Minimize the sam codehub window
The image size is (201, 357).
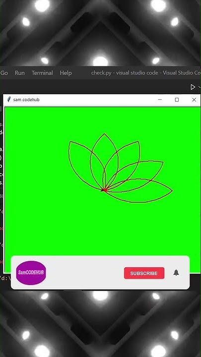coord(160,100)
